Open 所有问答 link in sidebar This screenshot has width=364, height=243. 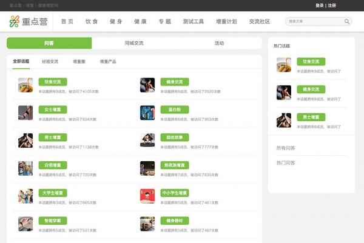pos(286,148)
